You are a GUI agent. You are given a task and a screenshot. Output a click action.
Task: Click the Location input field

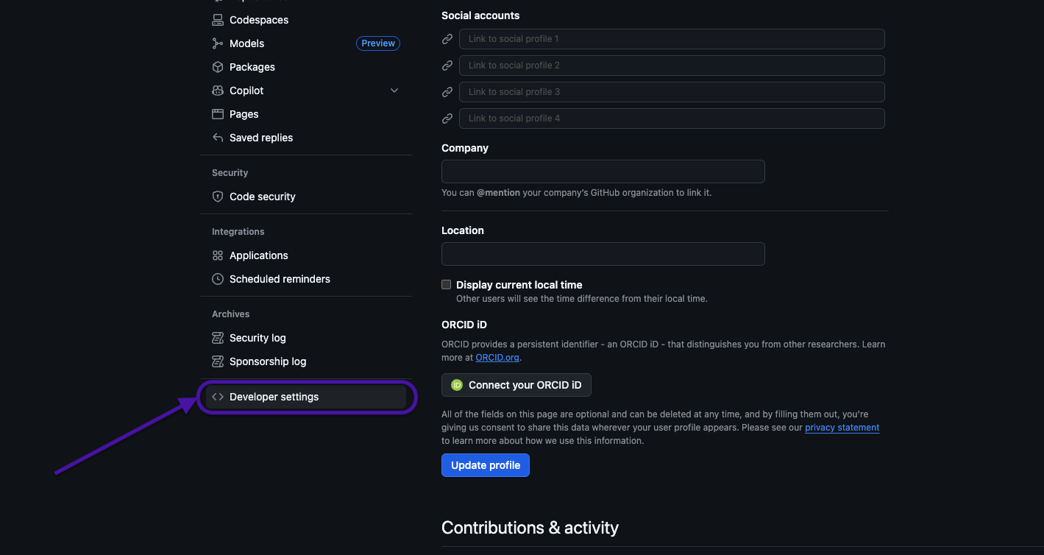pyautogui.click(x=603, y=254)
